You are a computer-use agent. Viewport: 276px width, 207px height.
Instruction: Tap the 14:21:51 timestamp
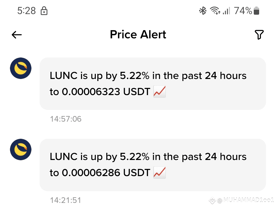click(66, 200)
